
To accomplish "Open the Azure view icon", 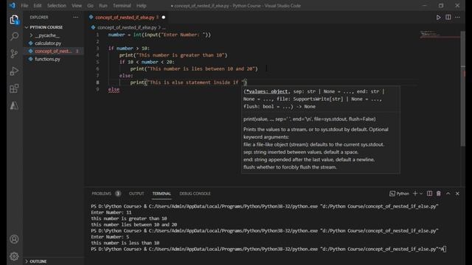I will [x=14, y=105].
